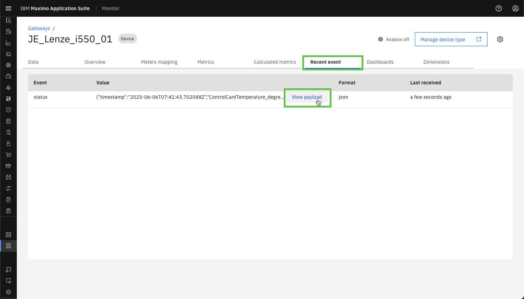This screenshot has height=299, width=524.
Task: Open the Dimensions tab
Action: [x=446, y=62]
